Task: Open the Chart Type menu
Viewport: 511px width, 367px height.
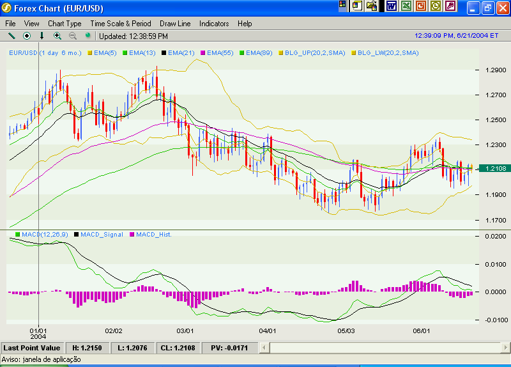Action: pos(65,24)
